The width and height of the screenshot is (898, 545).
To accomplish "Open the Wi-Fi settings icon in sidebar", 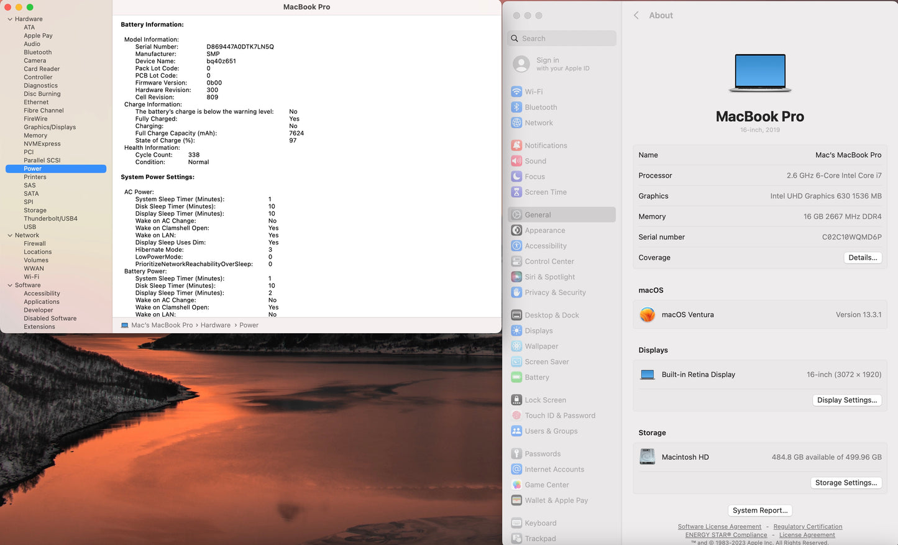I will coord(516,91).
